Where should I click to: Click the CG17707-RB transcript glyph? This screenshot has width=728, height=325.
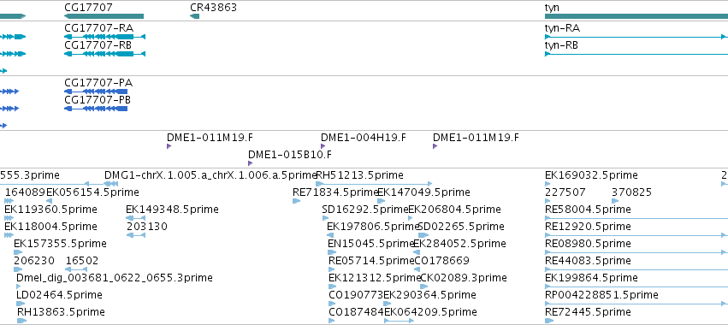click(105, 54)
